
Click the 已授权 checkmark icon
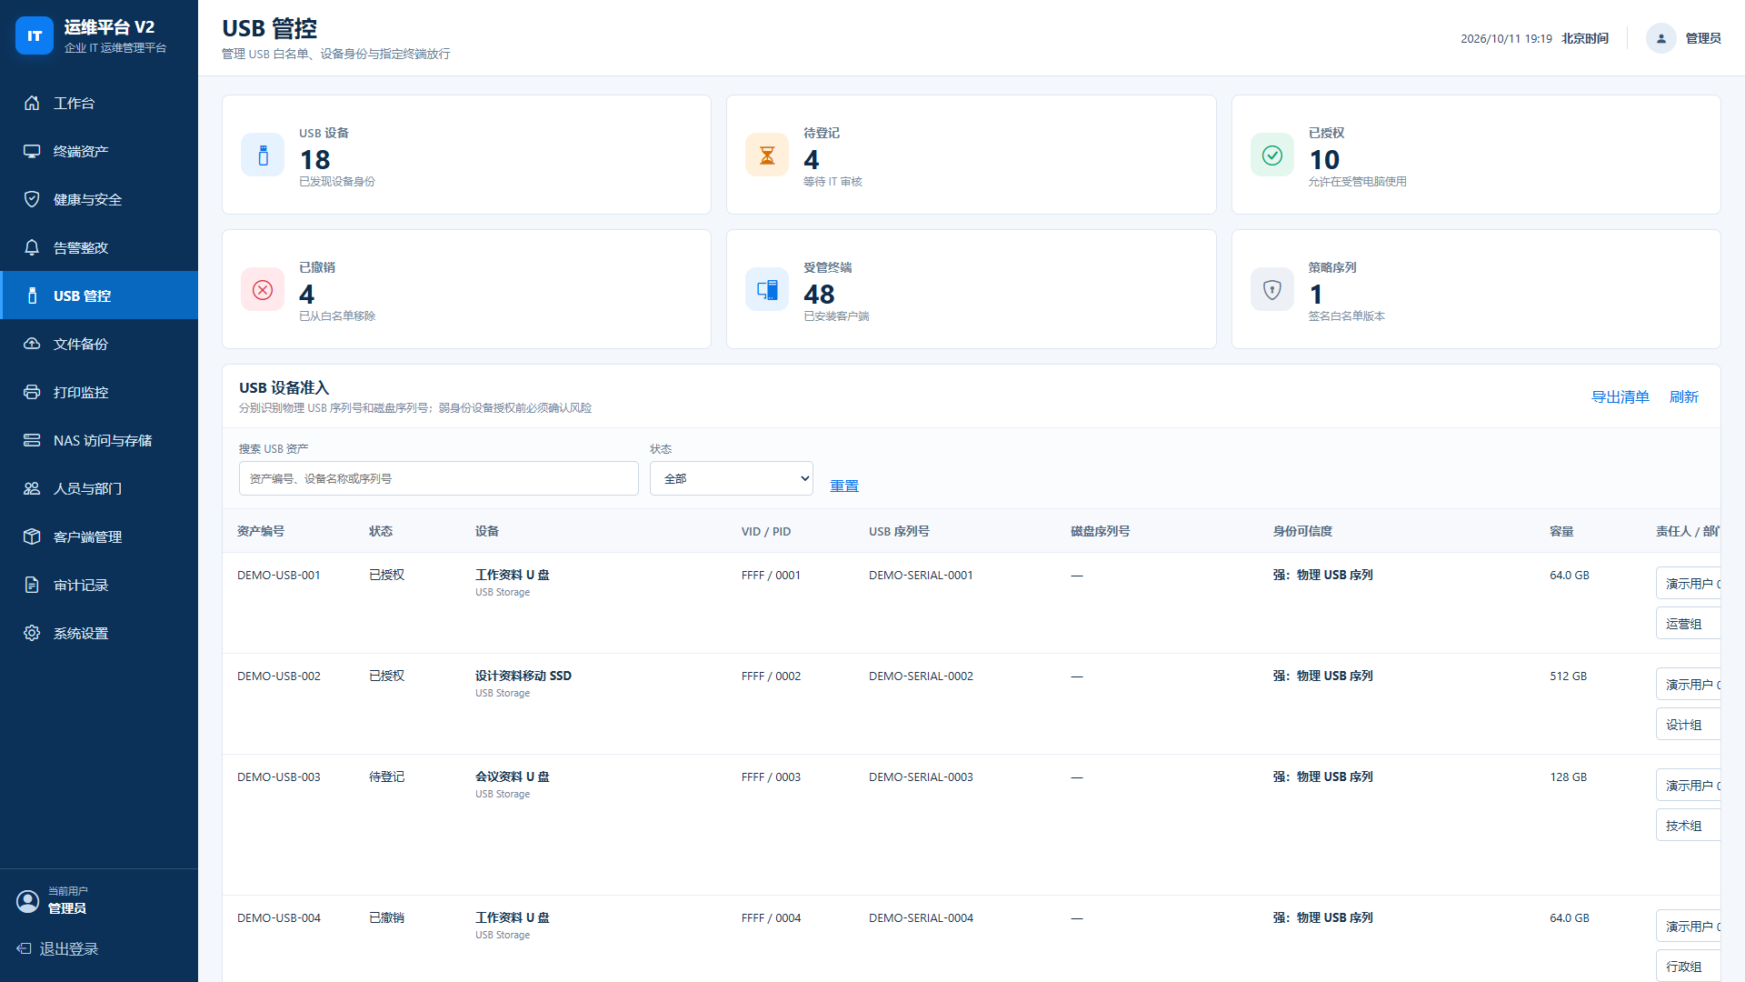coord(1272,155)
